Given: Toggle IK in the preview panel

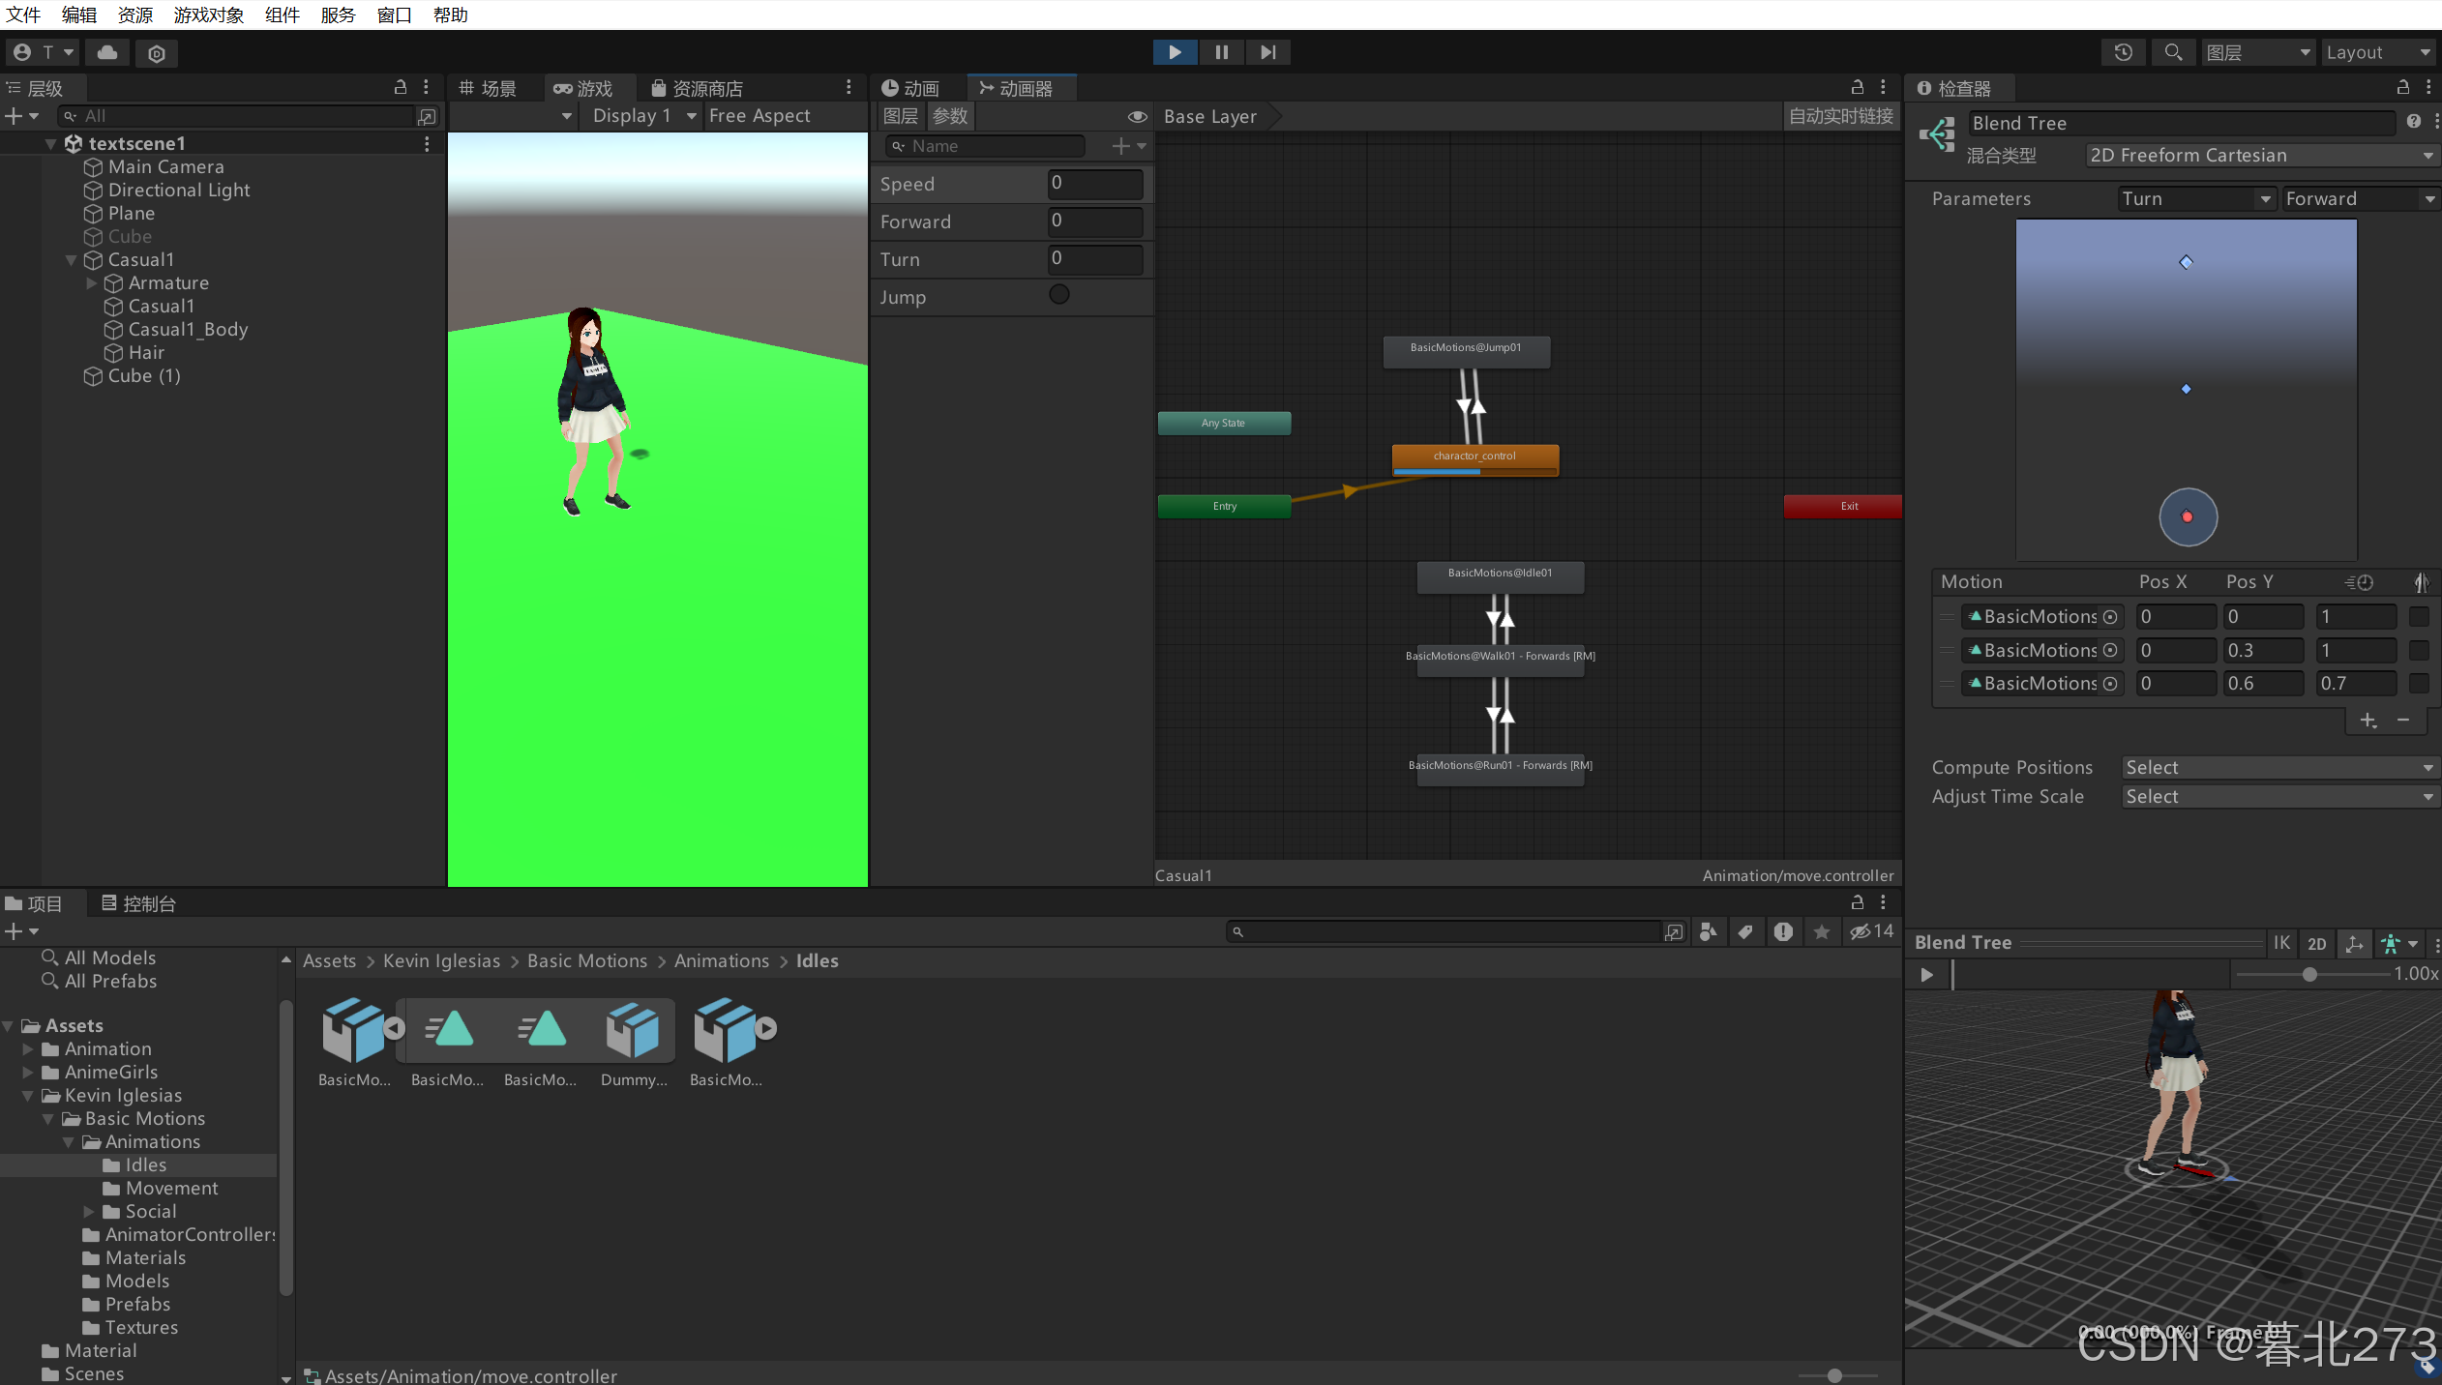Looking at the screenshot, I should pyautogui.click(x=2281, y=944).
